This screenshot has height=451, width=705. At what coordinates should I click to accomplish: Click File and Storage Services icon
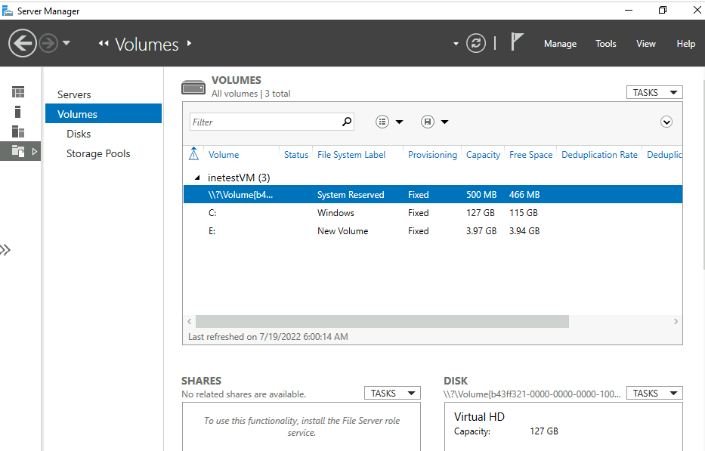18,152
